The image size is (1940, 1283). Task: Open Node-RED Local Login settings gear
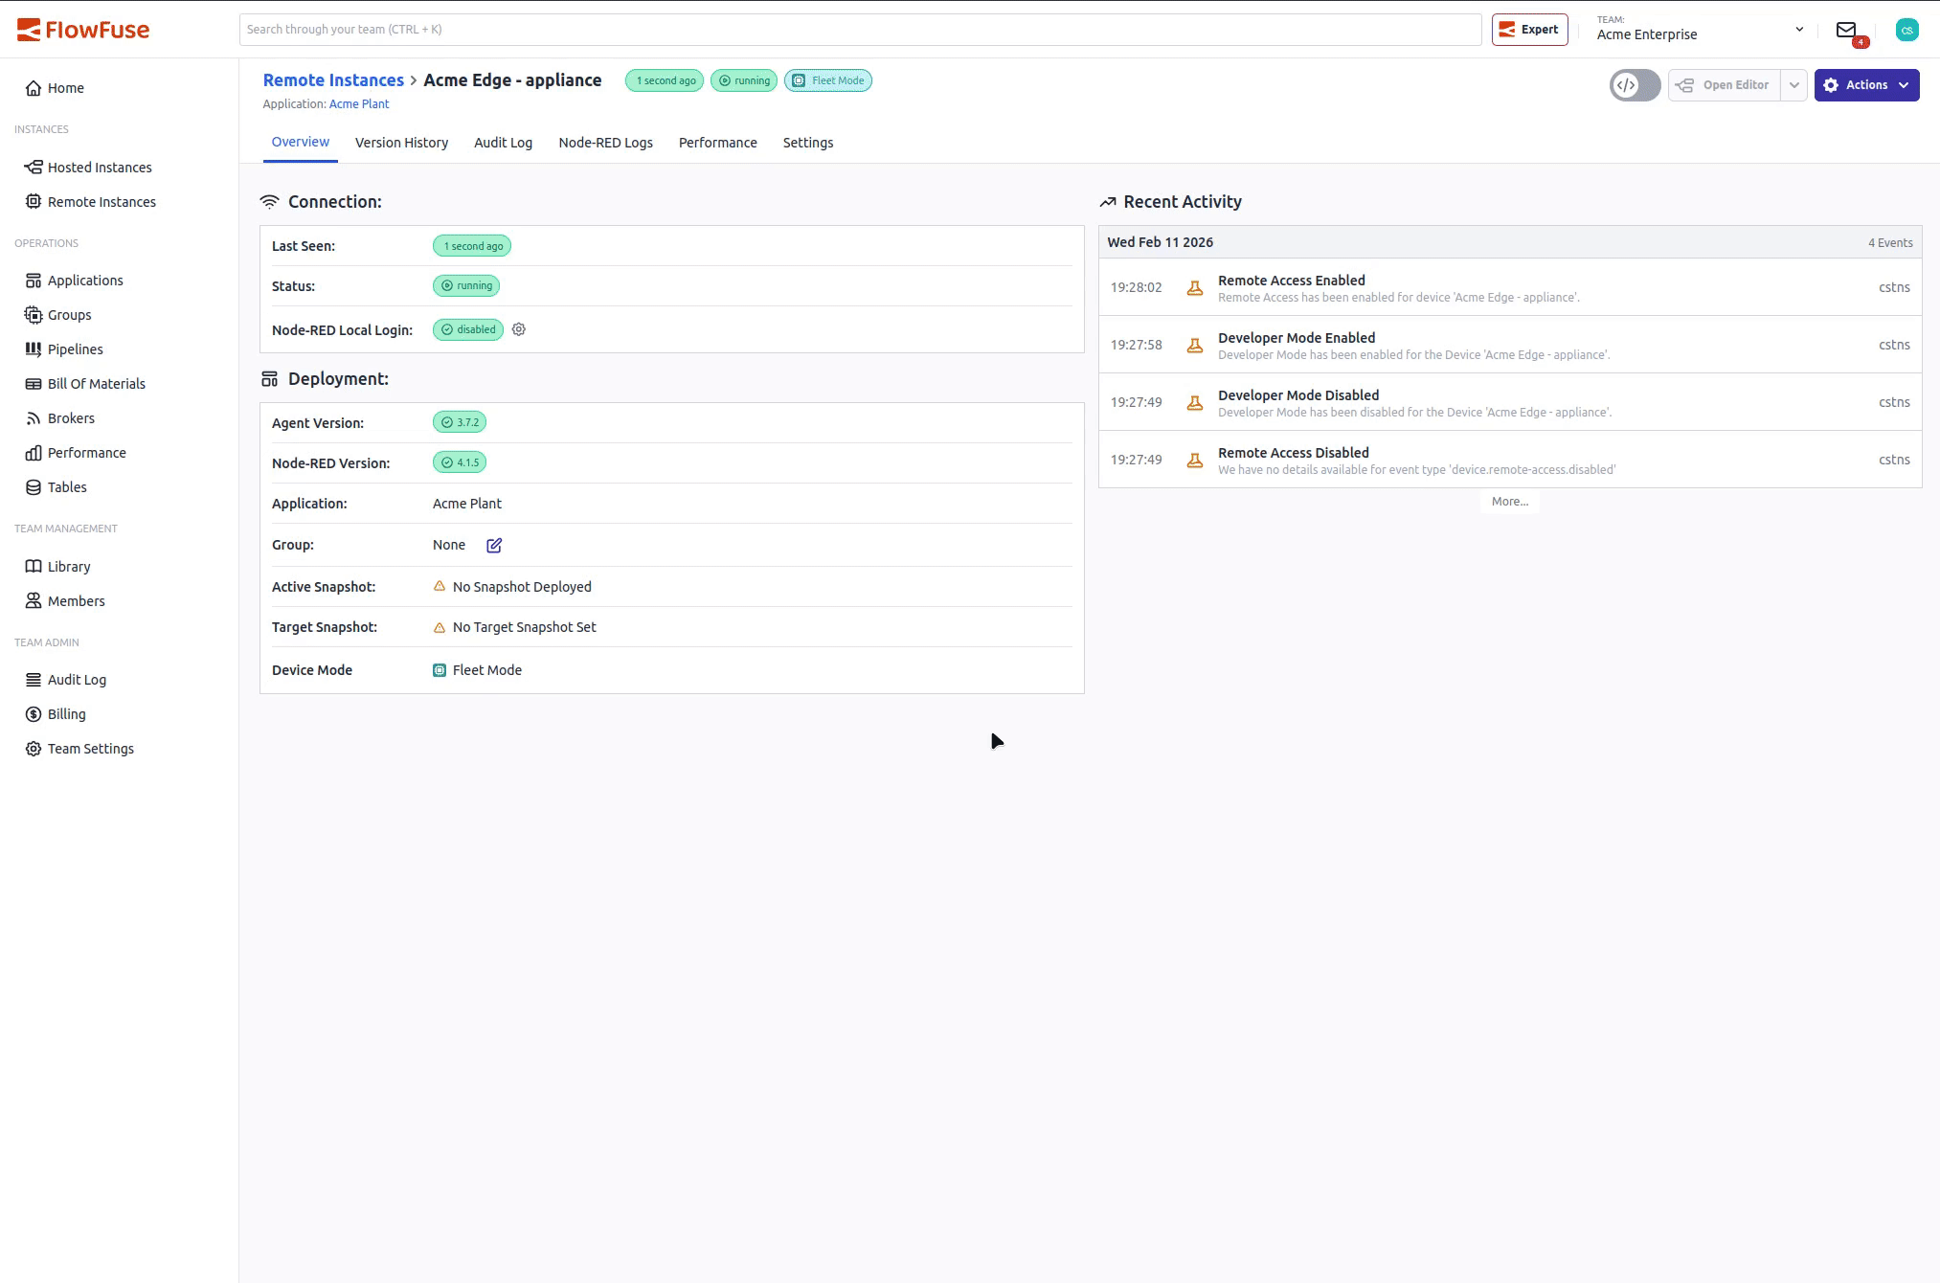(x=518, y=329)
